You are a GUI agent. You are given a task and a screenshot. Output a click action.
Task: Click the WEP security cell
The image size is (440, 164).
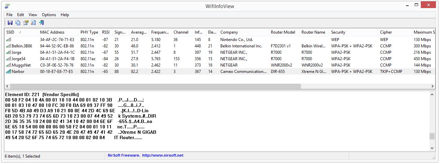335,39
